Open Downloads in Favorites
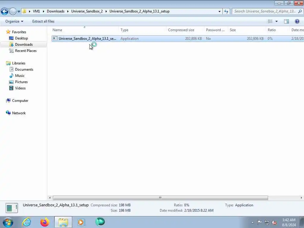 pyautogui.click(x=24, y=45)
